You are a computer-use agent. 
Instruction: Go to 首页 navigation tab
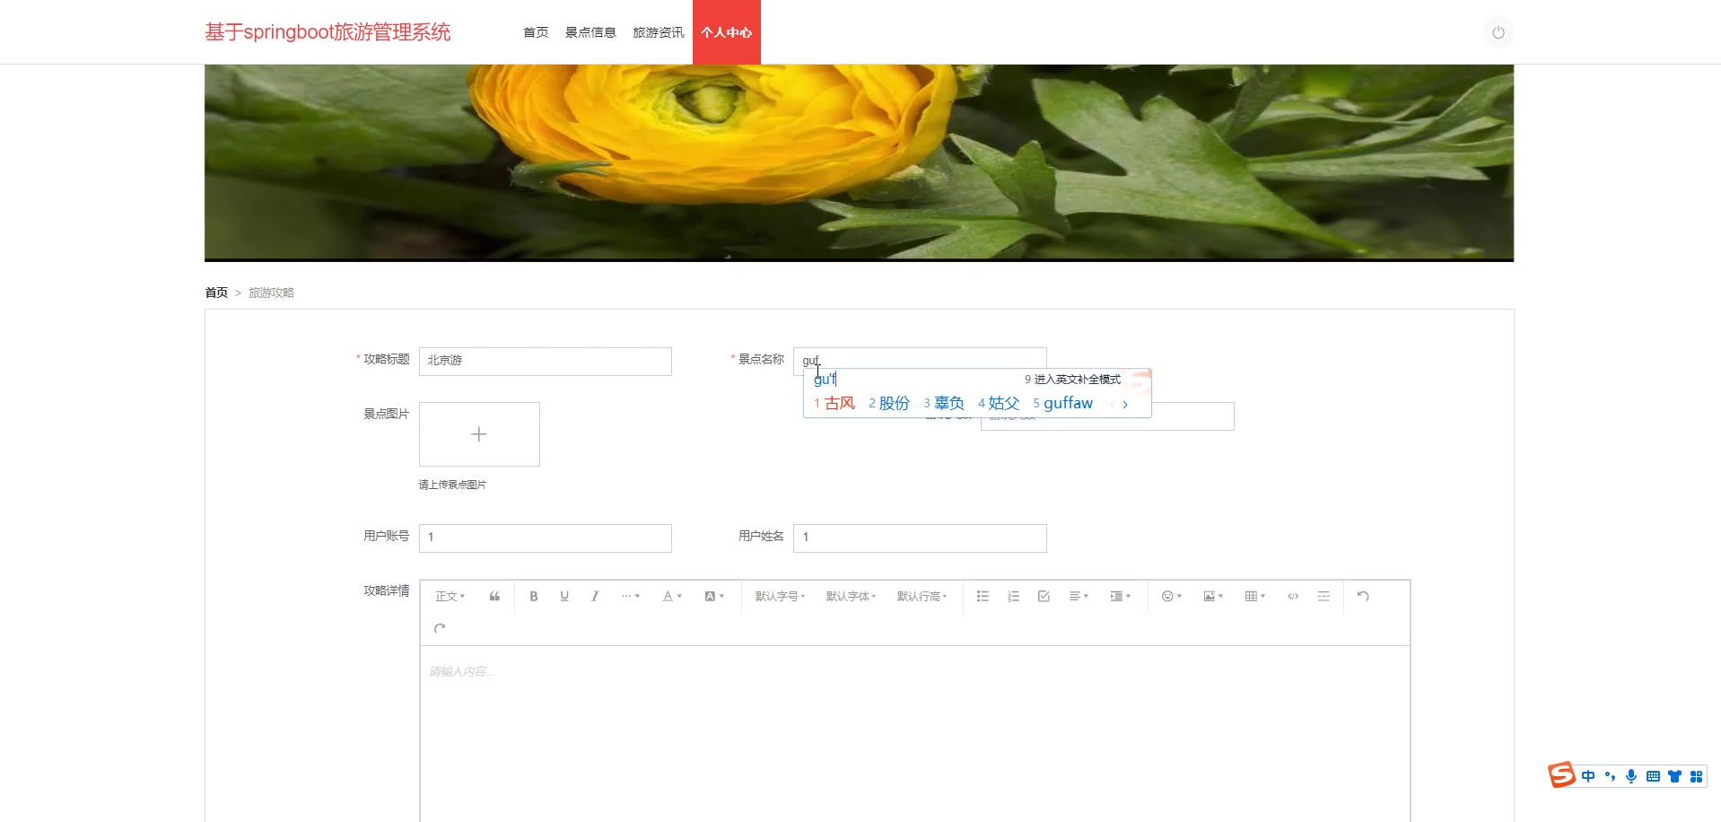pyautogui.click(x=536, y=32)
